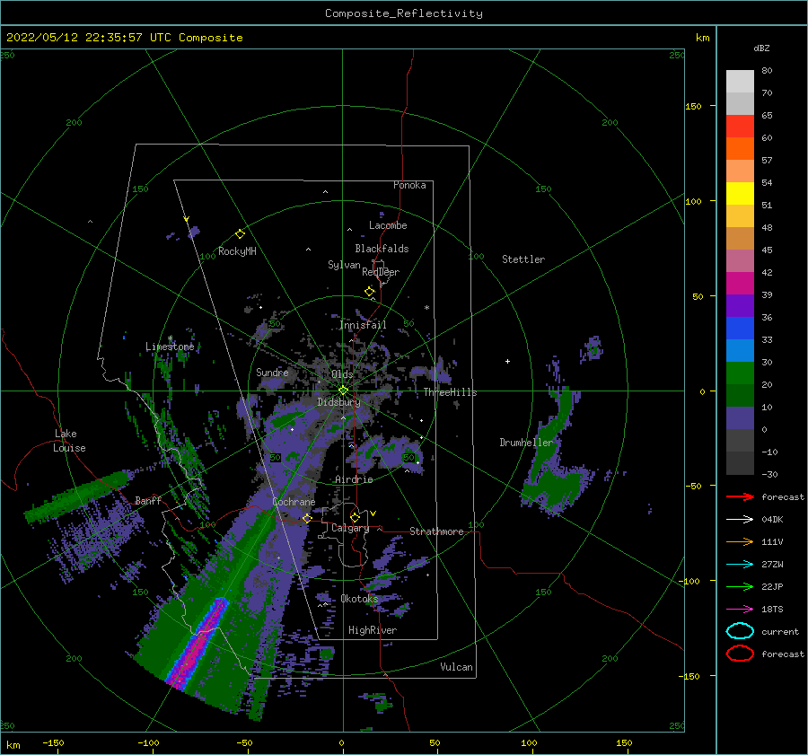
Task: Click the Sundre city label
Action: tap(272, 372)
